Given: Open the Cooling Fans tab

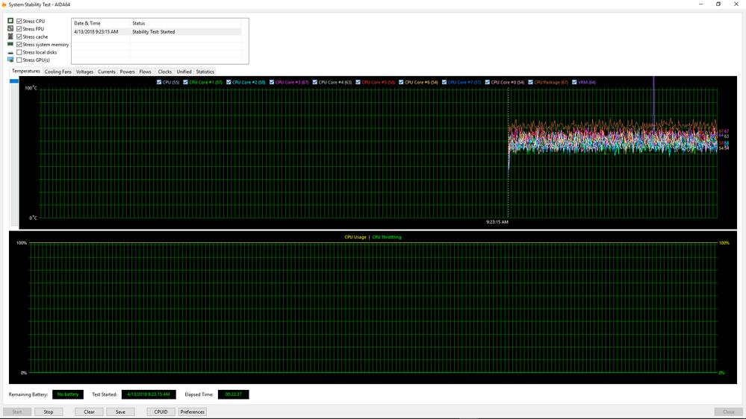Looking at the screenshot, I should (58, 72).
